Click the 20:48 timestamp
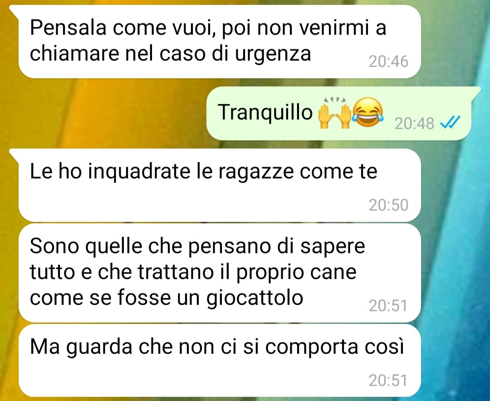Image resolution: width=490 pixels, height=401 pixels. point(414,123)
